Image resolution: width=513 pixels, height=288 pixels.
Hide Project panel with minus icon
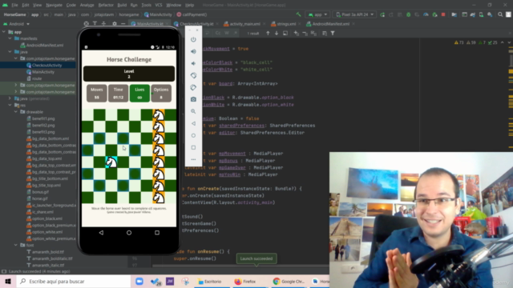pyautogui.click(x=123, y=23)
